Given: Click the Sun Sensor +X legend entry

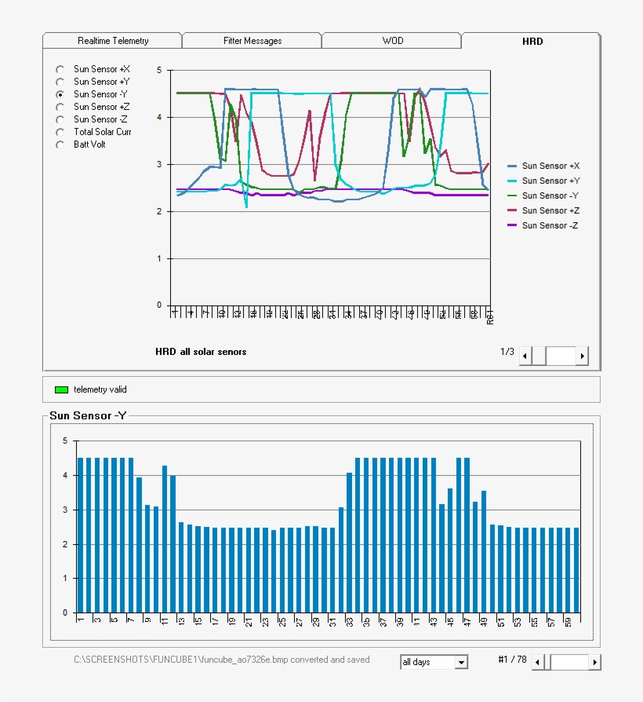Looking at the screenshot, I should 543,166.
